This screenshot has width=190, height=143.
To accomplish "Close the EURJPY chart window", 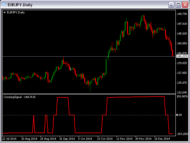I will (x=185, y=5).
